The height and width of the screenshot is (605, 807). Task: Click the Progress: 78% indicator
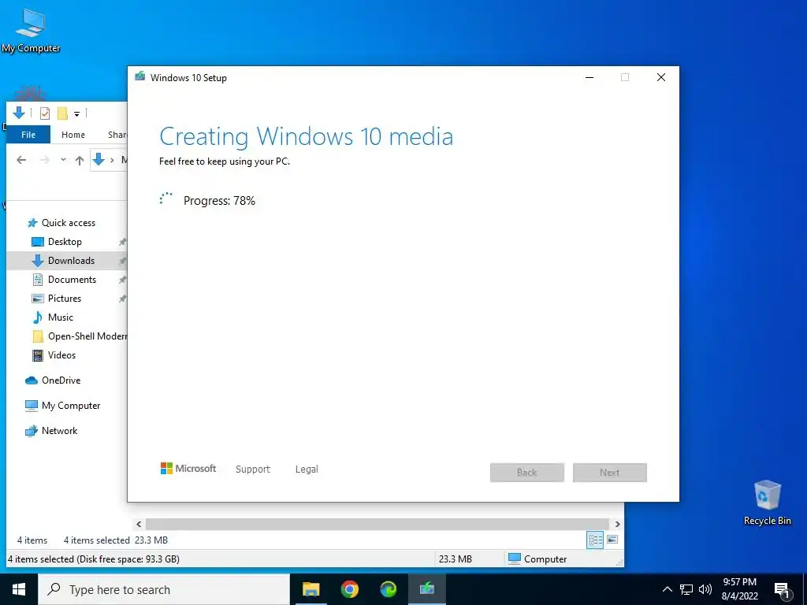(219, 201)
